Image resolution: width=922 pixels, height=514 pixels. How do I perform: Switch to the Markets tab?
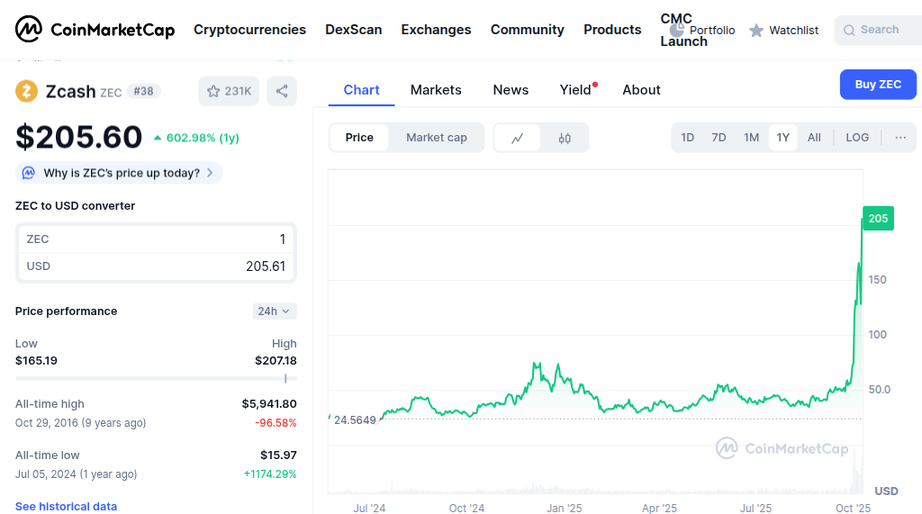(x=436, y=90)
